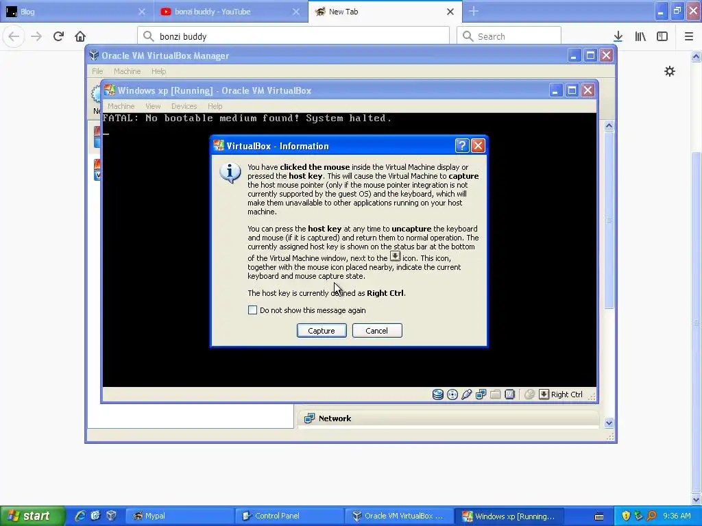
Task: Click the USB devices status icon
Action: point(466,394)
